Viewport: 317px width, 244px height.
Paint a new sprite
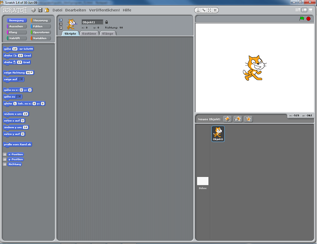coord(227,119)
